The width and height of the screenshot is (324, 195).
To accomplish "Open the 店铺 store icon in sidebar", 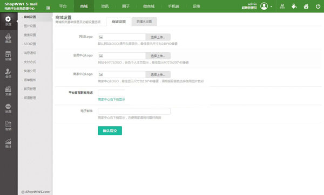I will pos(8,56).
